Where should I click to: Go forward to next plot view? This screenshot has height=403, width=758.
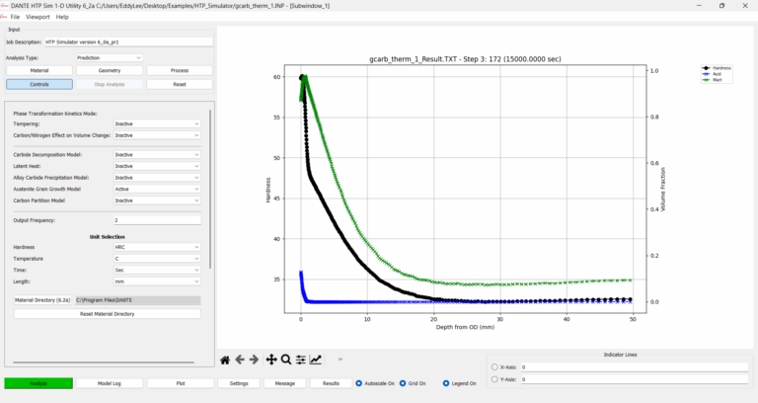254,360
